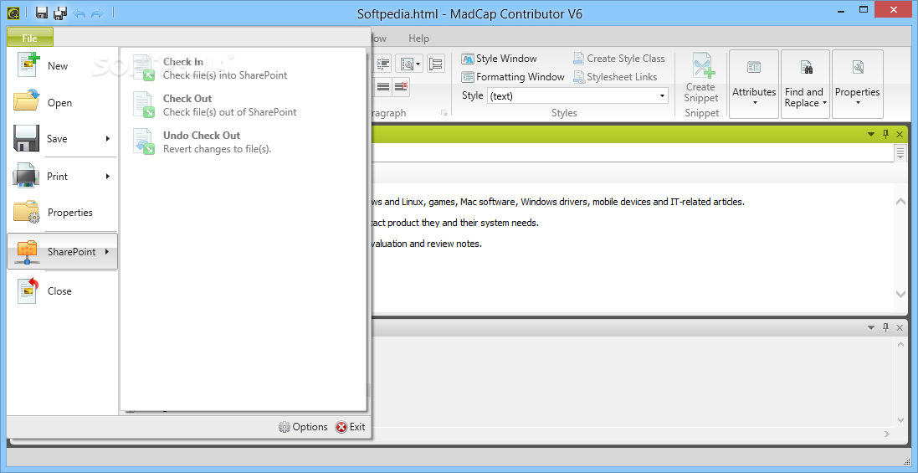918x473 pixels.
Task: Open the list-settings wrench dropdown in Paragraph group
Action: coord(408,64)
